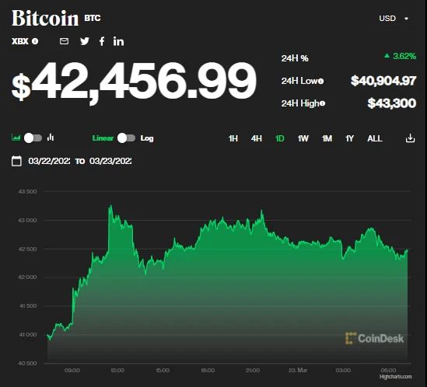
Task: Share on Twitter bird icon
Action: 85,41
